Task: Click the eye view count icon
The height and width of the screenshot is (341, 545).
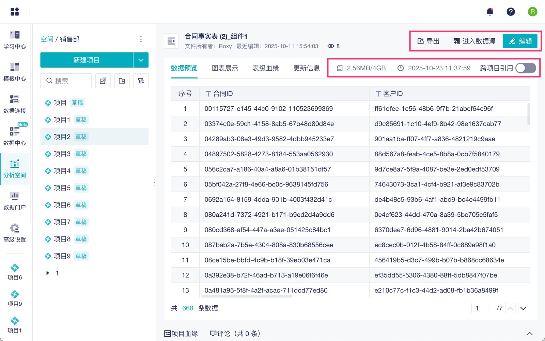Action: click(x=330, y=46)
